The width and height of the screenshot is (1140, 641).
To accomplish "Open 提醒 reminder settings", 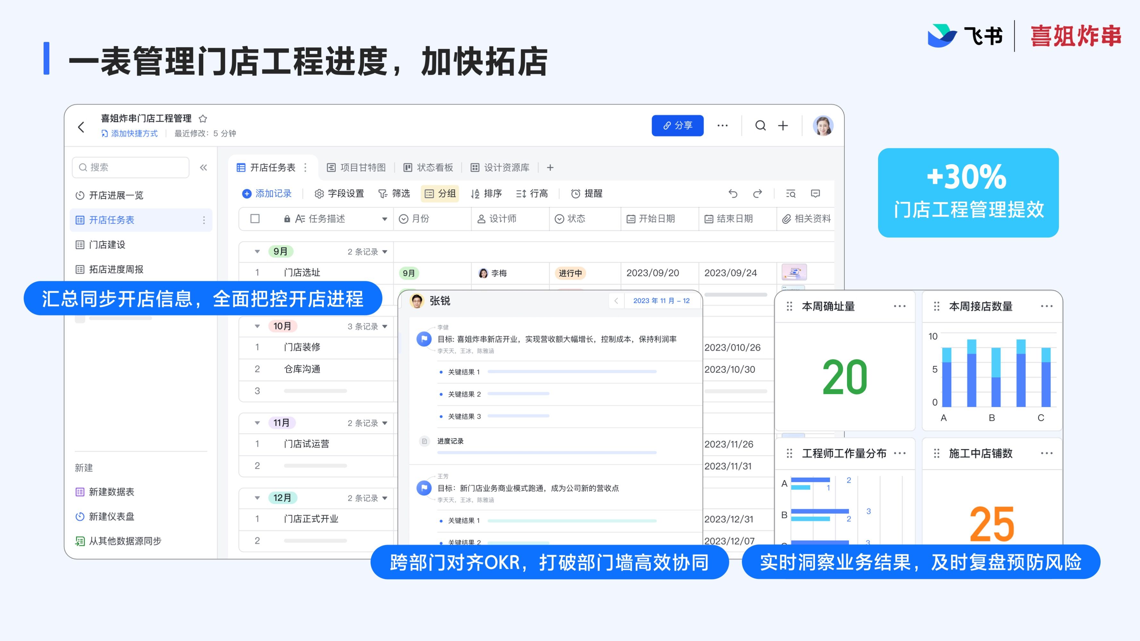I will coord(587,193).
